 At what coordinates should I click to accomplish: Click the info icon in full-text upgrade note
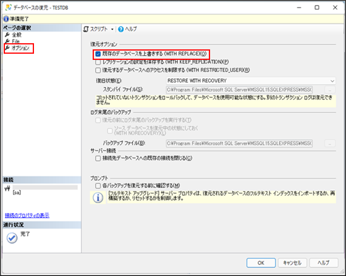(x=98, y=198)
